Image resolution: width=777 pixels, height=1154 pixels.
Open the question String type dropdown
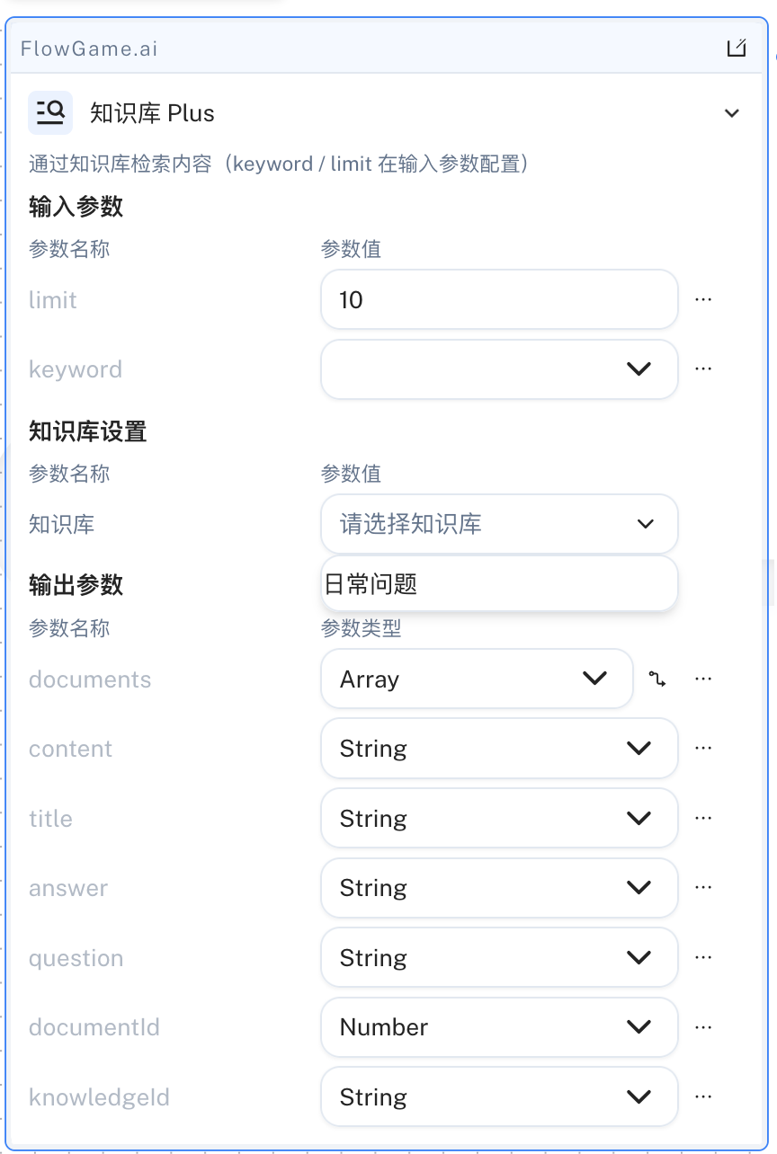(499, 957)
